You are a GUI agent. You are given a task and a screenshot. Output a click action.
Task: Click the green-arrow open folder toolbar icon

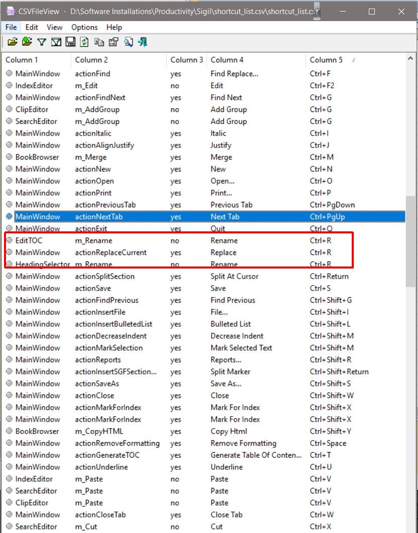(x=27, y=42)
